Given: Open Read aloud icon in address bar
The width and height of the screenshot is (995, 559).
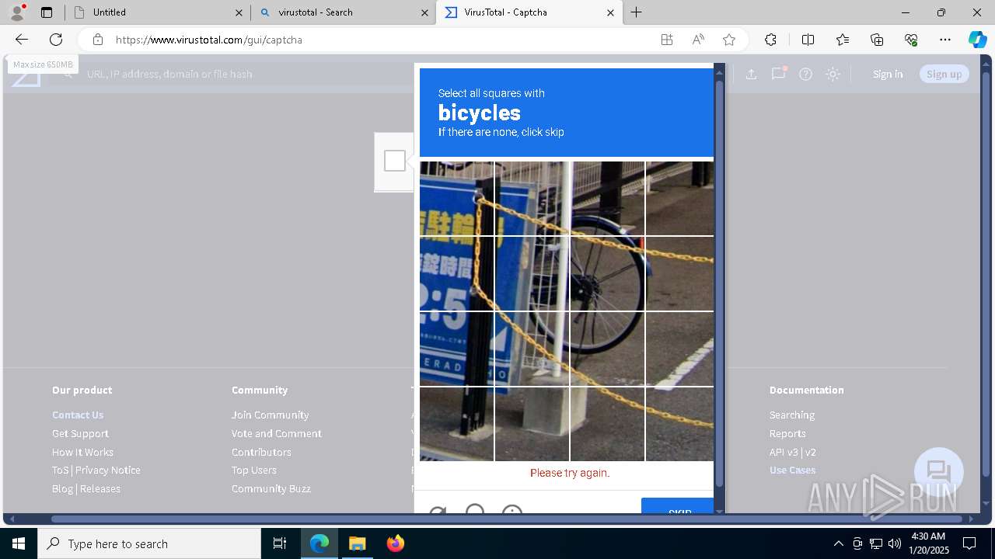Looking at the screenshot, I should (x=698, y=40).
